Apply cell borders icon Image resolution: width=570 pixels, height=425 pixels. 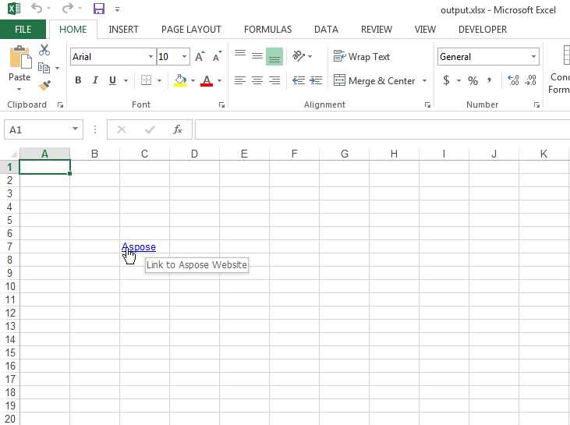coord(146,80)
